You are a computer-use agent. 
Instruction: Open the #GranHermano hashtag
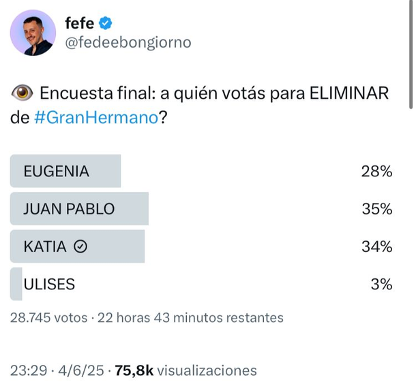(x=96, y=117)
